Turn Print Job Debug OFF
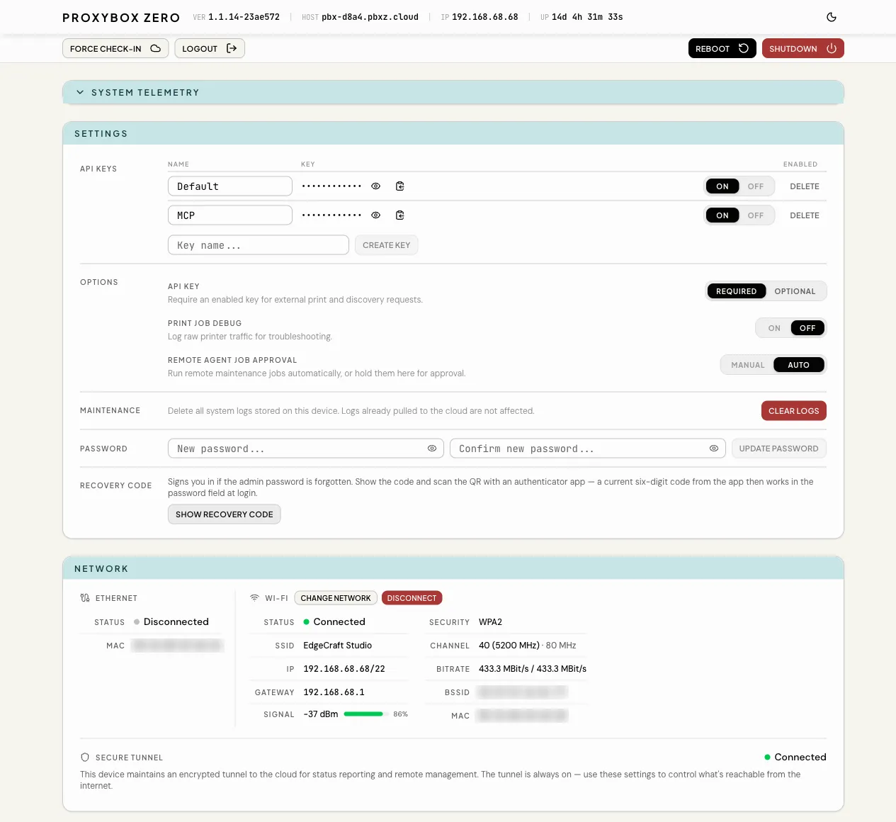The width and height of the screenshot is (896, 822). pos(807,328)
